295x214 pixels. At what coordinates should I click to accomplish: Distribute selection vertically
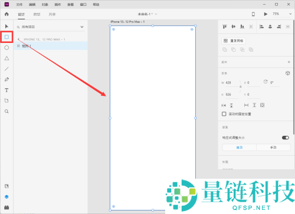pyautogui.click(x=251, y=26)
